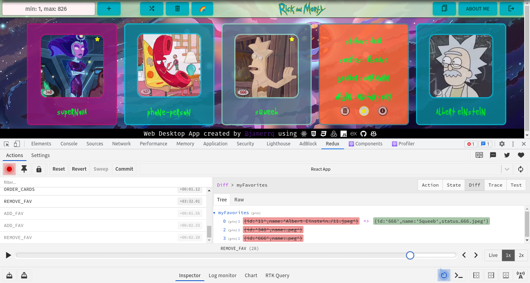Toggle the red recording button
The image size is (530, 283).
tap(9, 169)
